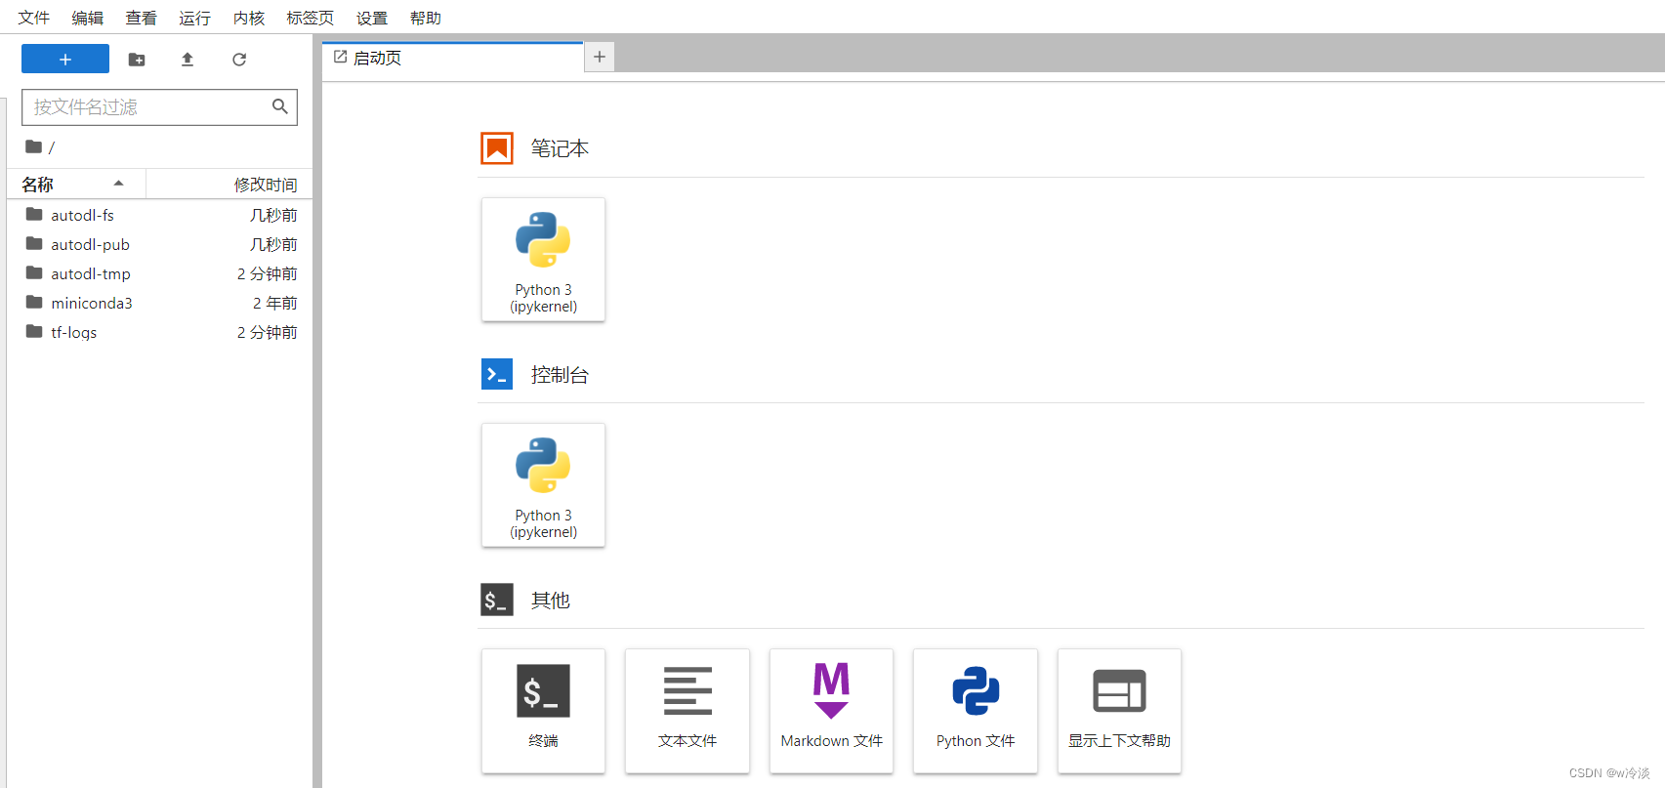The width and height of the screenshot is (1665, 788).
Task: Open the 标签页 menu
Action: (311, 18)
